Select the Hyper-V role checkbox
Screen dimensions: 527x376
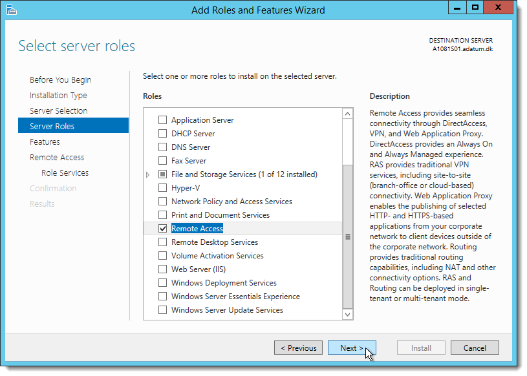point(162,187)
